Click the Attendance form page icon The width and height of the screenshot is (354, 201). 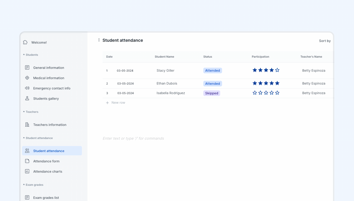pos(27,161)
